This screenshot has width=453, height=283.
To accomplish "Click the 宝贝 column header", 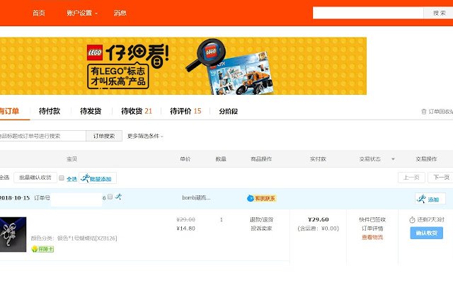I will coord(72,159).
